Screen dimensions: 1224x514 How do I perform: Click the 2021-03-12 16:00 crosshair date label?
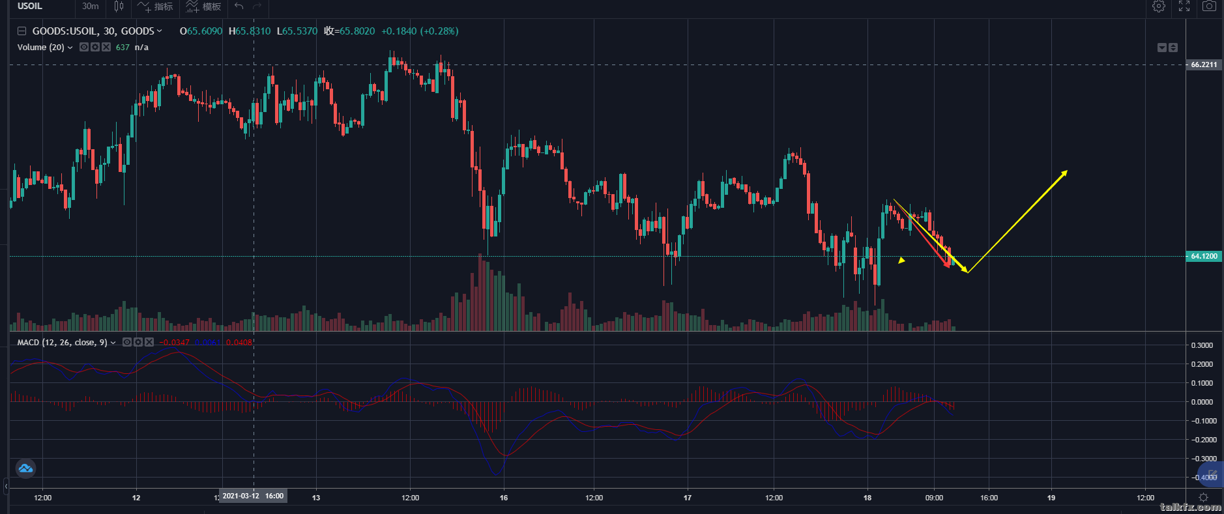pos(254,496)
